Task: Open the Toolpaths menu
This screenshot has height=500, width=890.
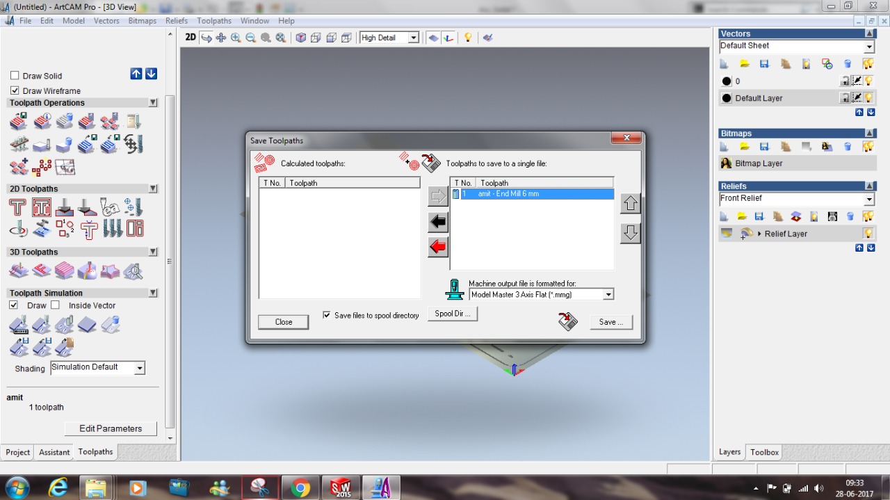Action: [214, 21]
